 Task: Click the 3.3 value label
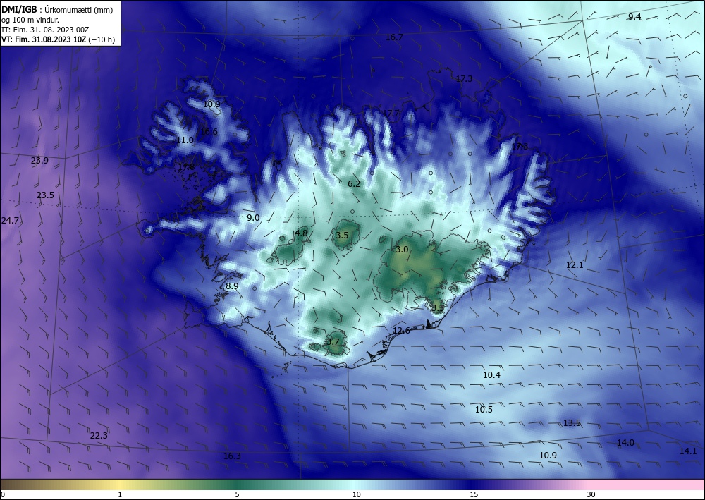pos(438,308)
